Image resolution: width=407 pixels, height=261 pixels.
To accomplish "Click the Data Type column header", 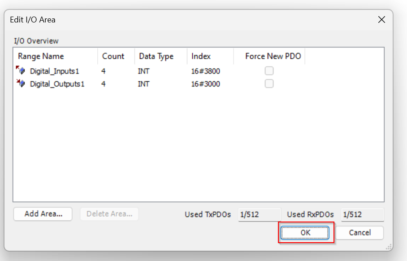I will point(161,56).
